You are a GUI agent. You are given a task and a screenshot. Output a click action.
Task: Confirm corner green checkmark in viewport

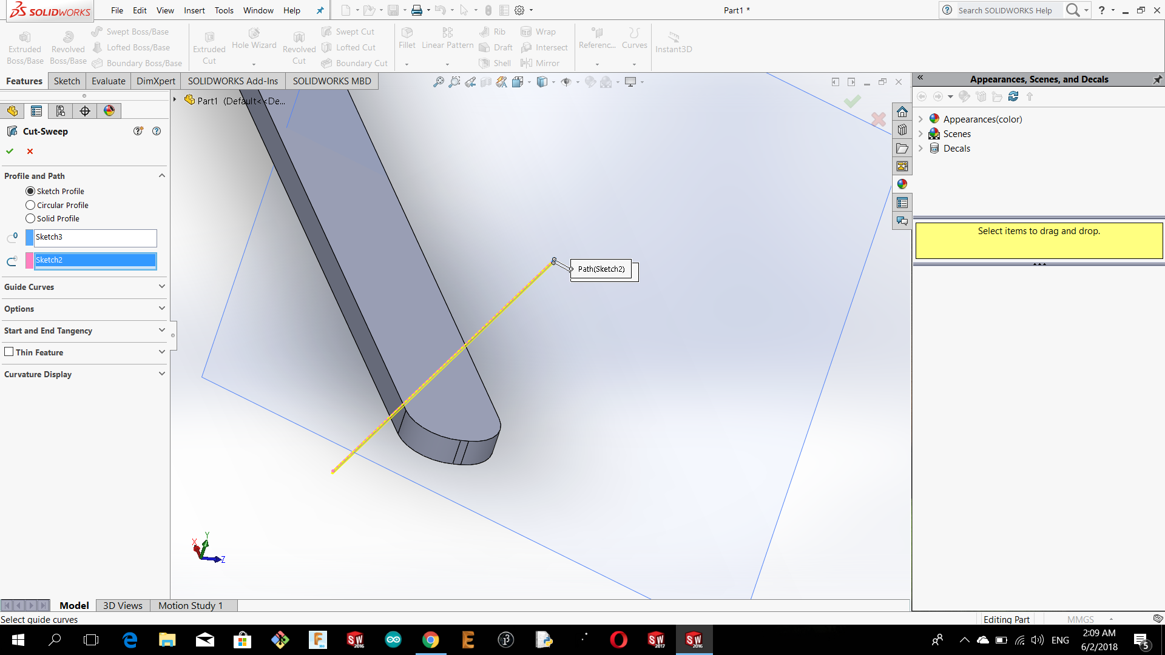point(852,101)
